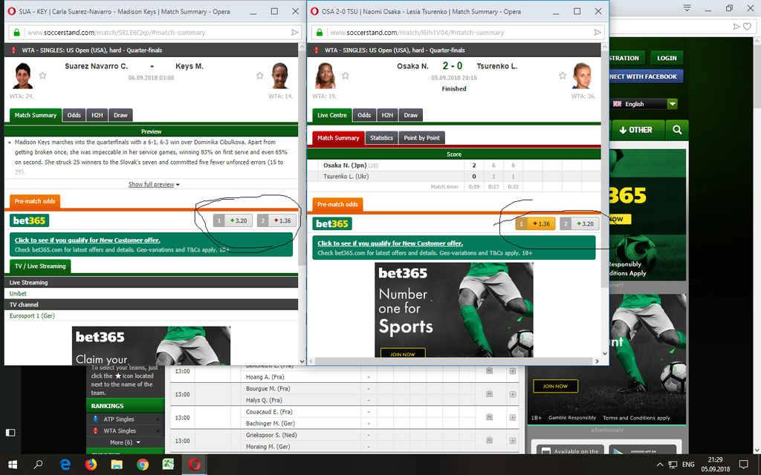Select Match Summary tab in Suarez Navarro window
The width and height of the screenshot is (761, 475).
pyautogui.click(x=36, y=115)
